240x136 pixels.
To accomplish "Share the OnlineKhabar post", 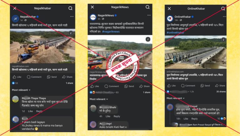I will (x=220, y=86).
